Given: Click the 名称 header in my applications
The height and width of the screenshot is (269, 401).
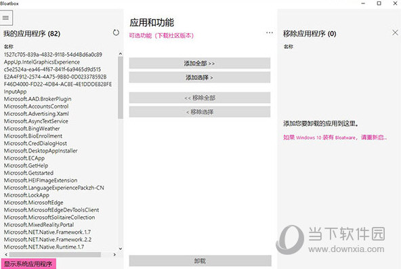Looking at the screenshot, I should tap(8, 47).
